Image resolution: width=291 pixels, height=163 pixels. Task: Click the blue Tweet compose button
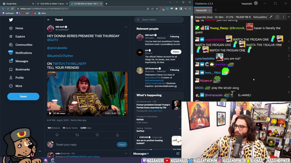coord(23,96)
